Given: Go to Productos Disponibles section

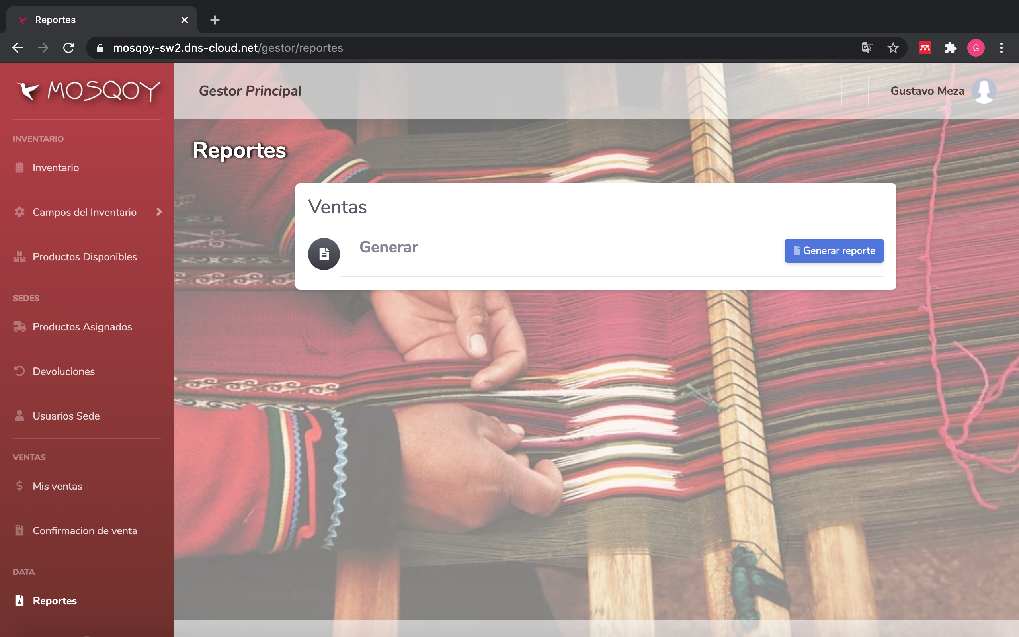Looking at the screenshot, I should [x=85, y=256].
